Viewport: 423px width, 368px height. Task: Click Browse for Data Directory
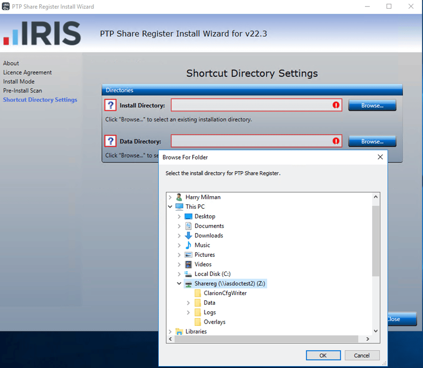coord(372,141)
